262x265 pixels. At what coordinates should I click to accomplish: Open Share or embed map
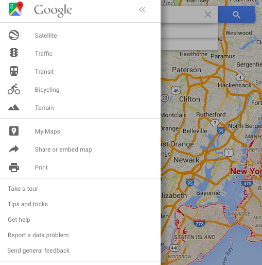[x=63, y=150]
